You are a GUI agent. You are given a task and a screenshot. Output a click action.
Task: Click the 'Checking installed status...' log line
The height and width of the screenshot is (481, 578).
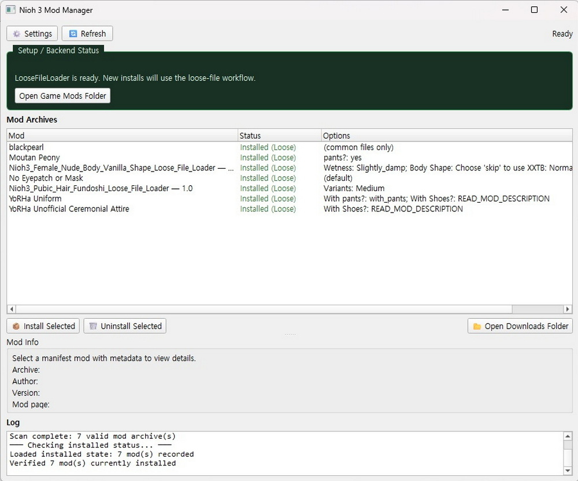pos(90,445)
